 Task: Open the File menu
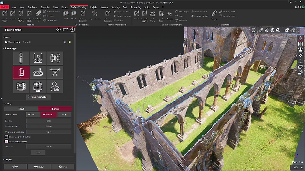point(4,7)
